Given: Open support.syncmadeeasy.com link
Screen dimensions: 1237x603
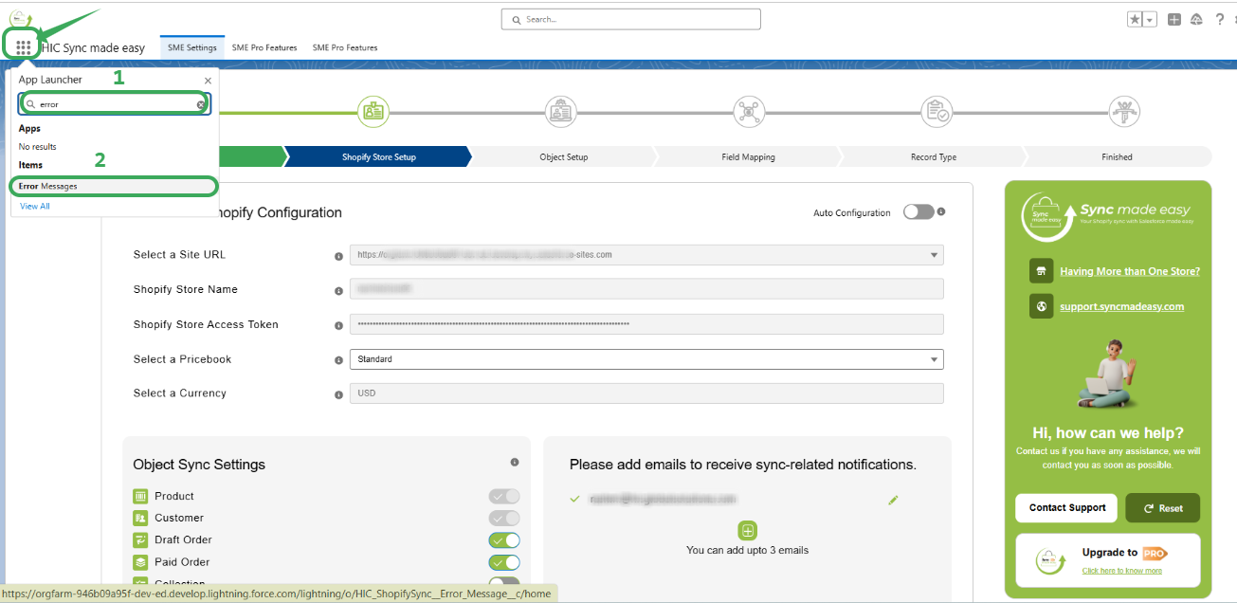Looking at the screenshot, I should click(1121, 306).
